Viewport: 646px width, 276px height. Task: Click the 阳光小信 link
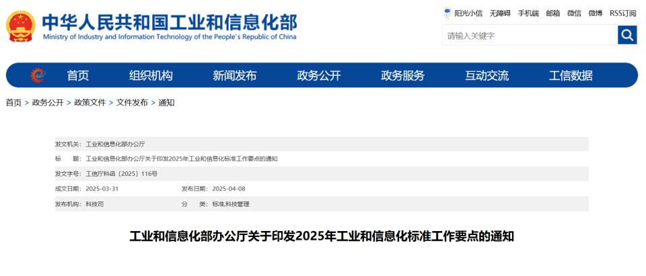coord(468,13)
